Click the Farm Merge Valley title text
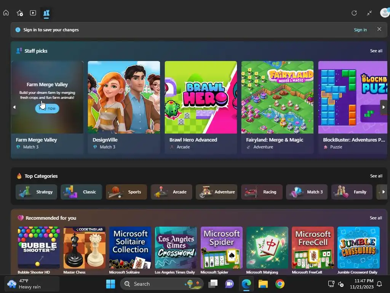Screen dimensions: 390x293 (x=37, y=140)
